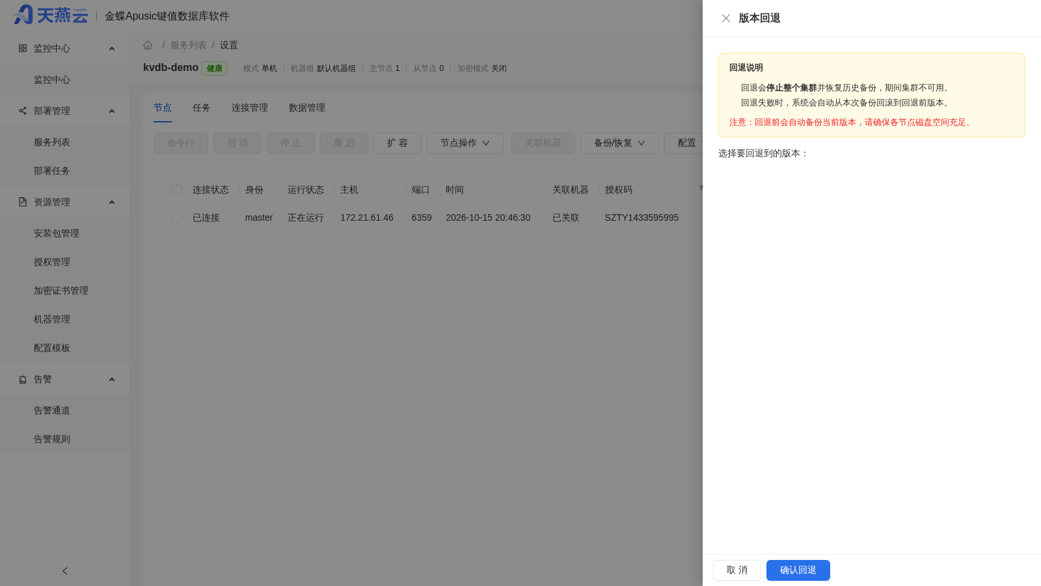Open the 授权管理 sidebar item

[65, 262]
